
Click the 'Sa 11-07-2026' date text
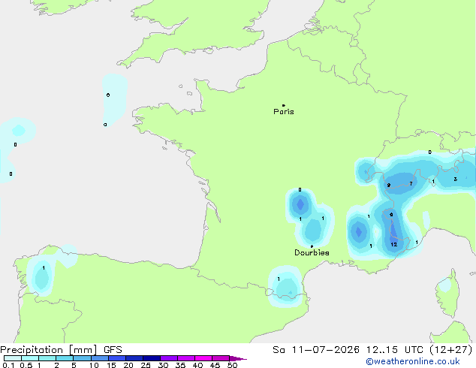316,350
